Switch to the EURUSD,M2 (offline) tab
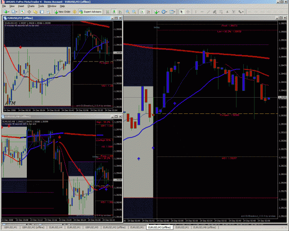This screenshot has width=289, height=231. pyautogui.click(x=114, y=227)
